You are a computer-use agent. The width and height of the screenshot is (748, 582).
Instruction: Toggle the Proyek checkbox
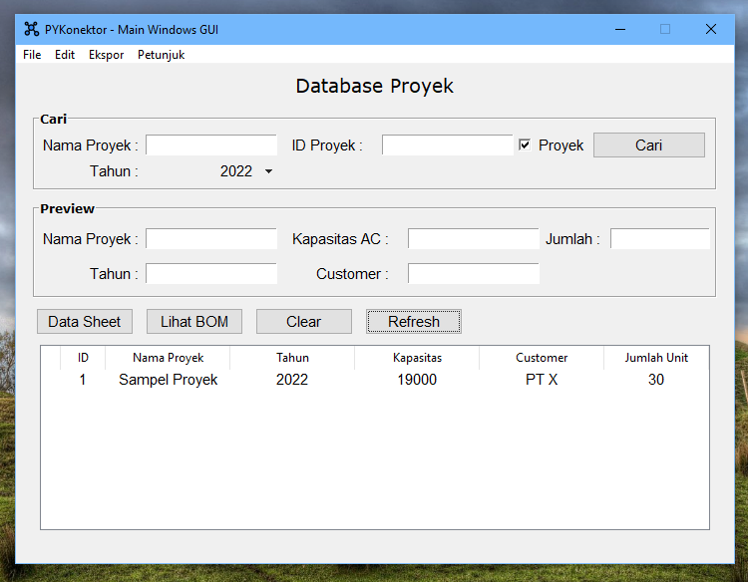[x=525, y=145]
